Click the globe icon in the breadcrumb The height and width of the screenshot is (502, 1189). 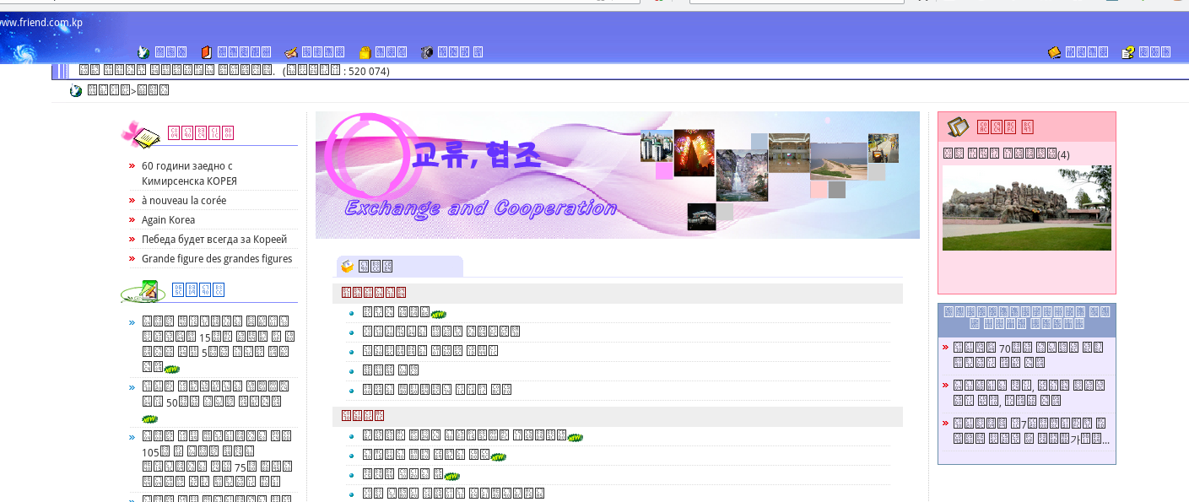pos(76,91)
